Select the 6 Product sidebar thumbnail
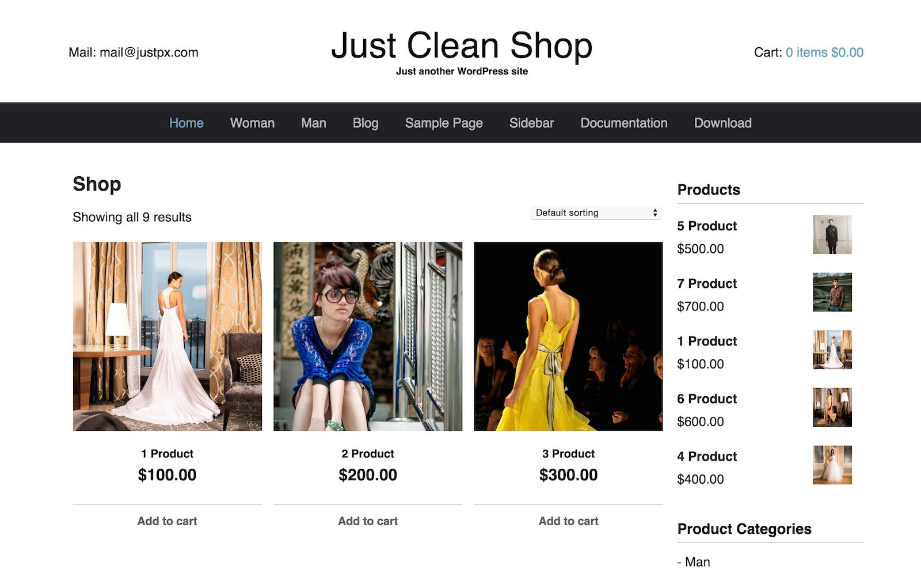Viewport: 921px width, 577px height. (832, 407)
